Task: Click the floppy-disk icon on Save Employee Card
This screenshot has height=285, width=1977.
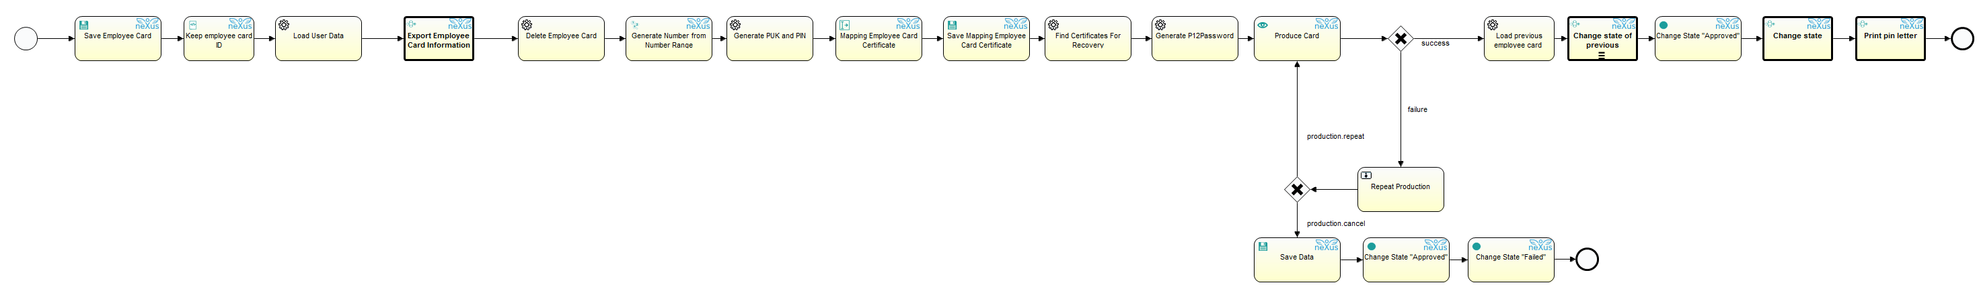Action: pos(83,25)
